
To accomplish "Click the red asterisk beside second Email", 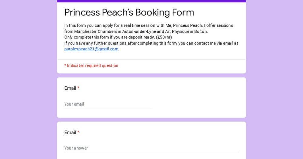I will coord(78,132).
